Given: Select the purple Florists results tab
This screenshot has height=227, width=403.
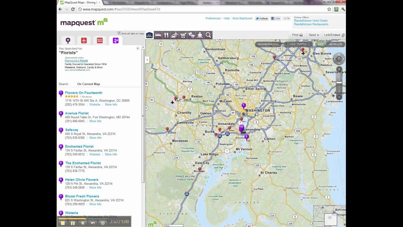Looking at the screenshot, I should tap(116, 40).
